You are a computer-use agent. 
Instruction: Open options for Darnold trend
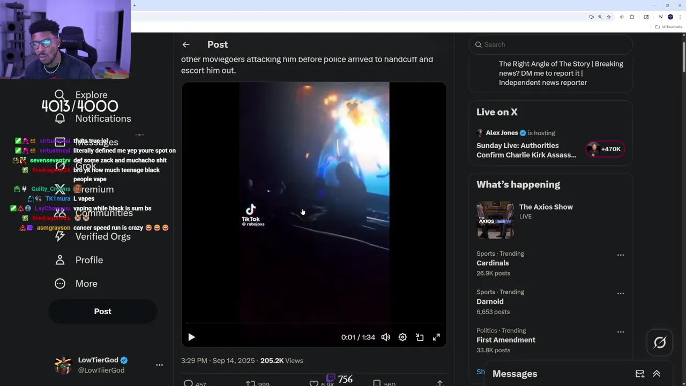pyautogui.click(x=621, y=293)
